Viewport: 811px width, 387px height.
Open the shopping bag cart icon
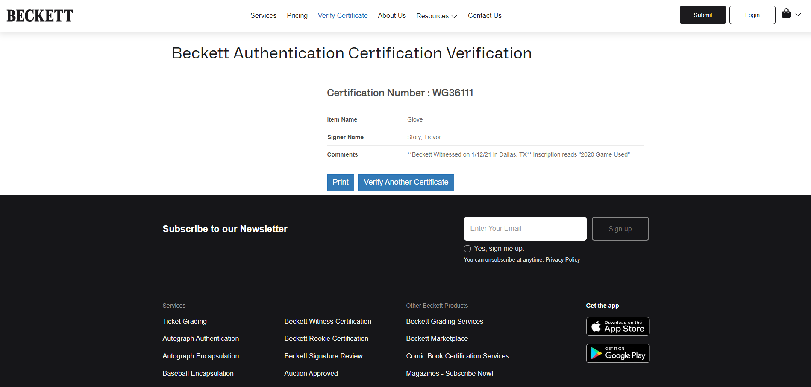pyautogui.click(x=786, y=14)
